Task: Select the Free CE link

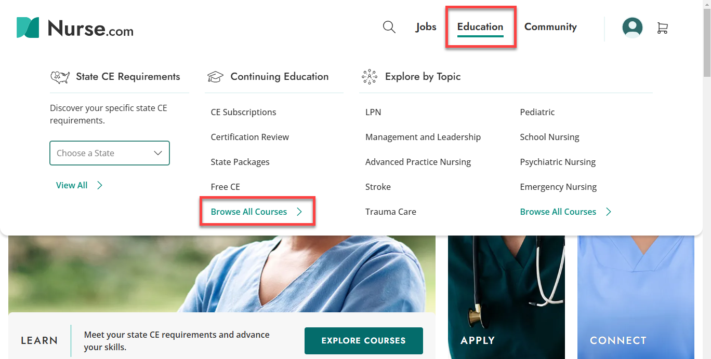Action: [x=225, y=186]
